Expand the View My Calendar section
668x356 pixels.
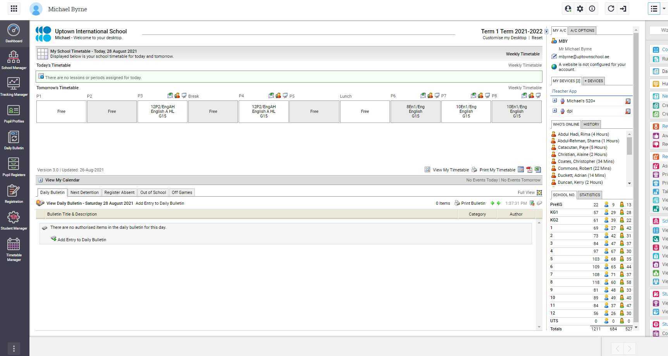click(40, 180)
